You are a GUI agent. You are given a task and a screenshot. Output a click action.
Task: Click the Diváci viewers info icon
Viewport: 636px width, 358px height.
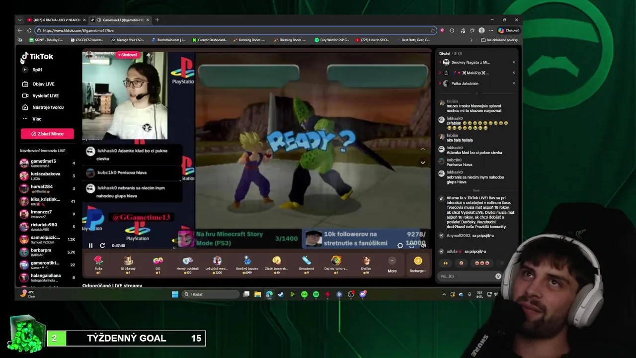[x=460, y=54]
